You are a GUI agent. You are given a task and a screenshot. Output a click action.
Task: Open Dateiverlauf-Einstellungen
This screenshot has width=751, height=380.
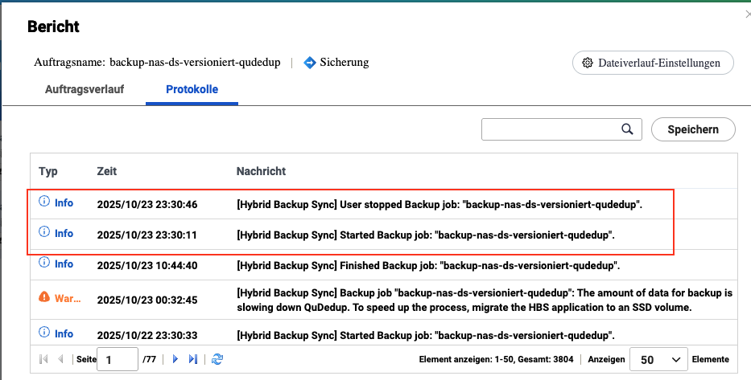pyautogui.click(x=653, y=63)
